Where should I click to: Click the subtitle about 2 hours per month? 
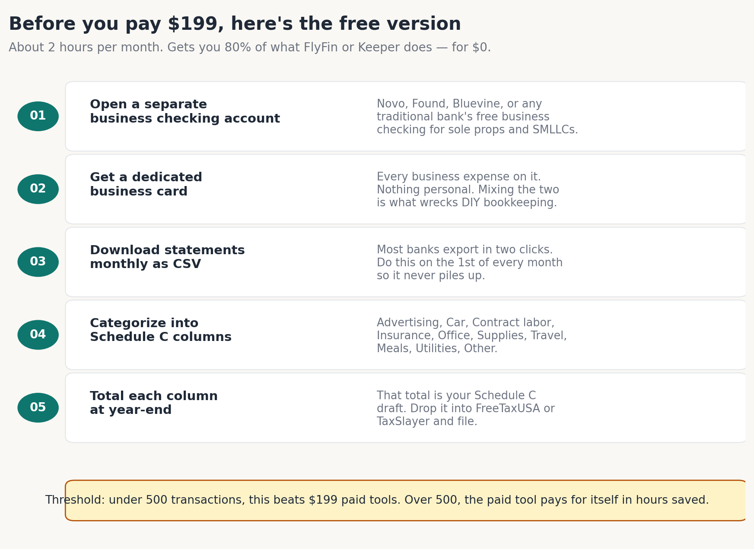coord(250,47)
